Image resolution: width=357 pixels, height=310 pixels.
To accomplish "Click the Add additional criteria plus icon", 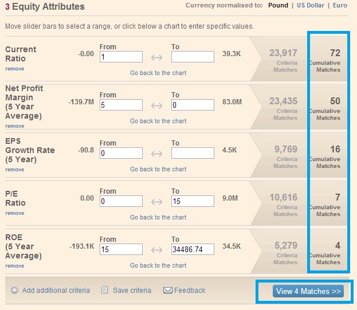I will (14, 291).
